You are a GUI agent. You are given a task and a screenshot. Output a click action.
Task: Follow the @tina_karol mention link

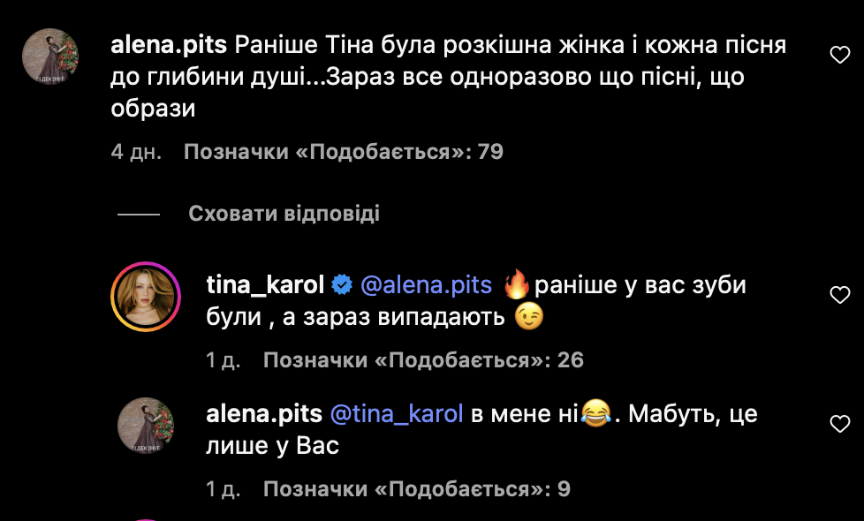(x=397, y=413)
